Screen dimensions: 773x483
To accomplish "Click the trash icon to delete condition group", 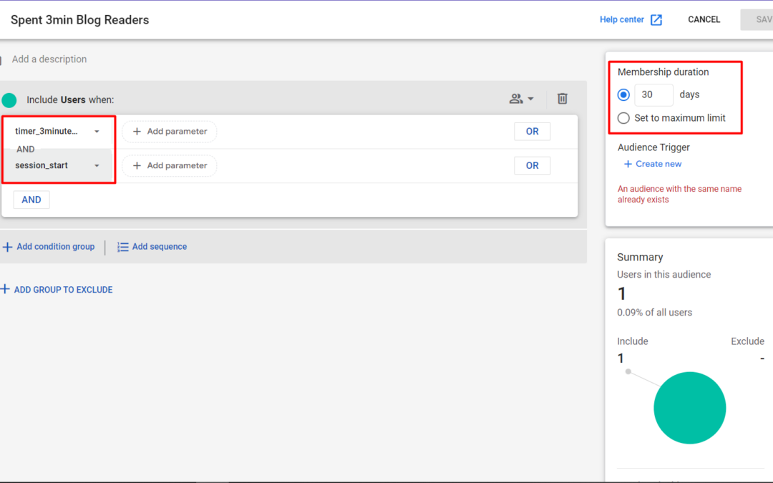I will click(x=563, y=99).
